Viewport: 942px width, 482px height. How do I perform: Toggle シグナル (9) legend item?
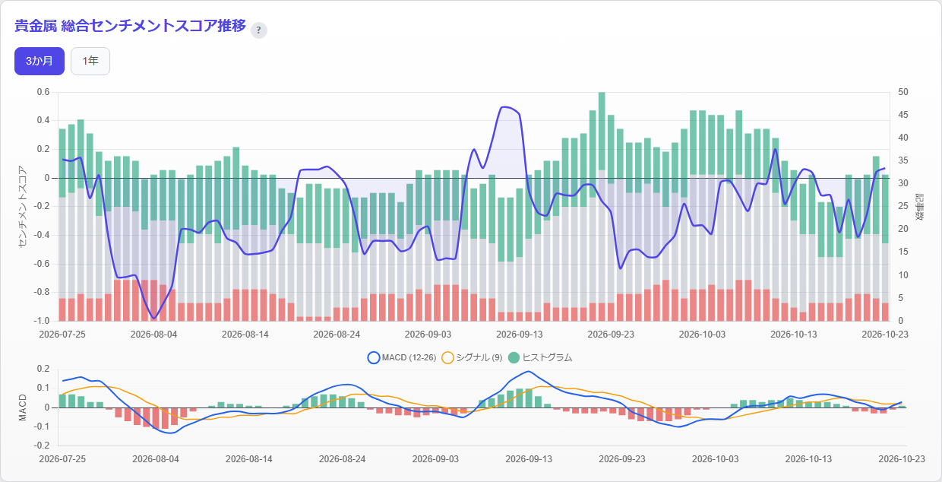pyautogui.click(x=472, y=357)
